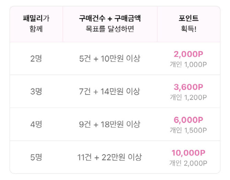Click the '개인 1,200P' subtext
The height and width of the screenshot is (180, 230).
point(188,97)
